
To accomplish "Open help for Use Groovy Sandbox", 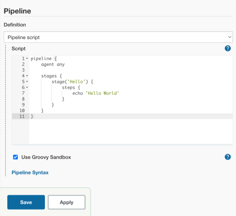I will (x=228, y=157).
